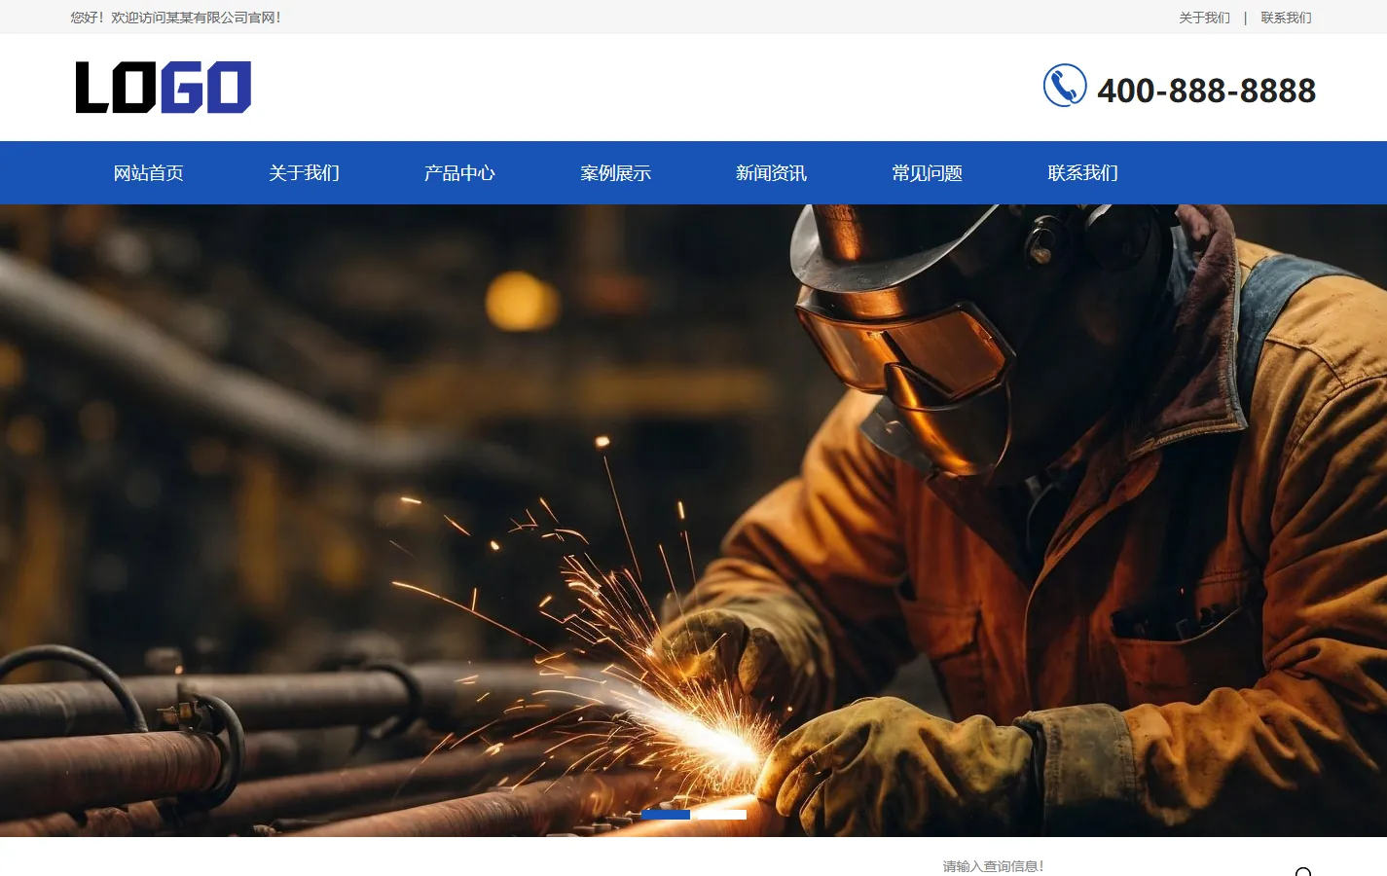Image resolution: width=1387 pixels, height=876 pixels.
Task: Click the LOGO image in header
Action: tap(164, 88)
